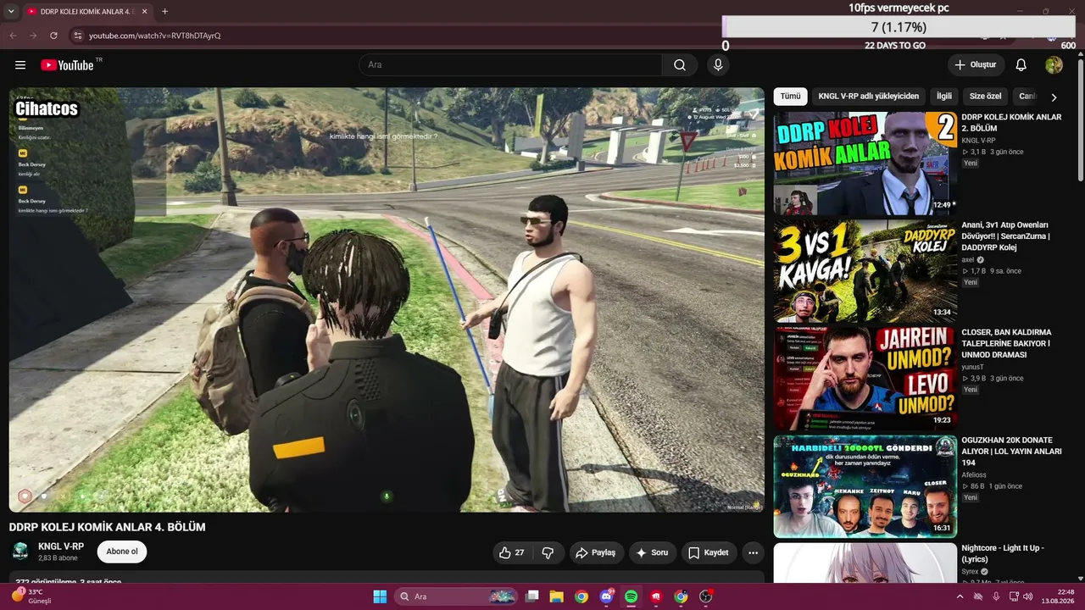Open title 'OGUZKHAN 20K DONATE ALIYOR'
This screenshot has height=610, width=1085.
point(1011,452)
